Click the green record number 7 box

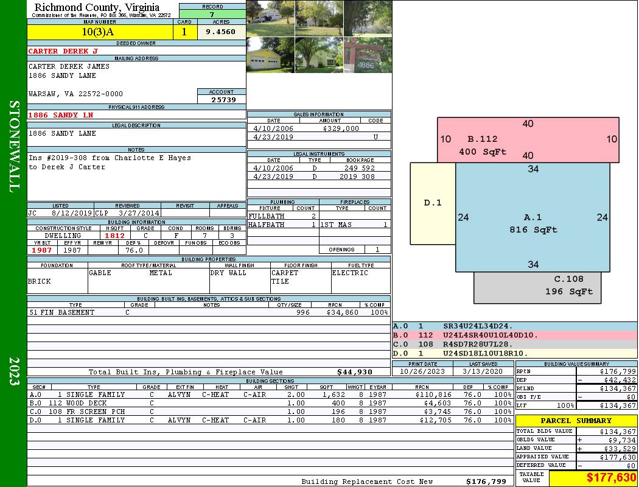pos(212,14)
